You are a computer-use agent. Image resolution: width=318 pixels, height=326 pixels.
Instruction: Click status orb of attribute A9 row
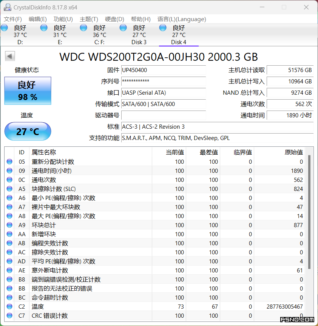[9, 225]
